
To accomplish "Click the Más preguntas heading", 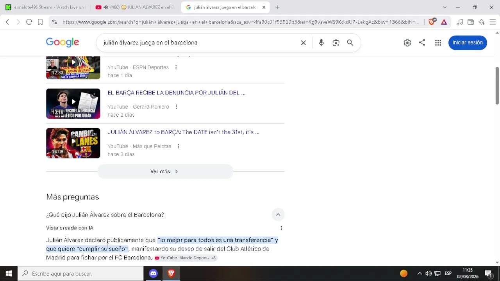I will pyautogui.click(x=73, y=197).
